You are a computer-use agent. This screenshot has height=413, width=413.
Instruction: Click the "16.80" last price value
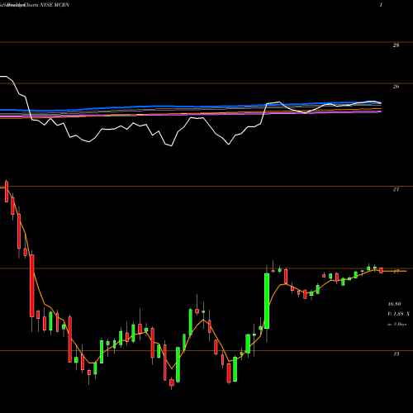click(x=394, y=304)
